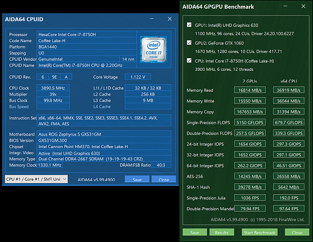Click the Intel Core i7 logo badge
Viewport: 313px width, 242px height.
(153, 49)
